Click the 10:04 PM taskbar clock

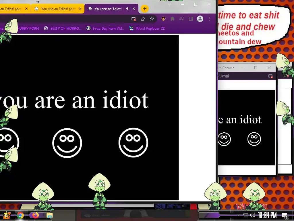tap(267, 215)
